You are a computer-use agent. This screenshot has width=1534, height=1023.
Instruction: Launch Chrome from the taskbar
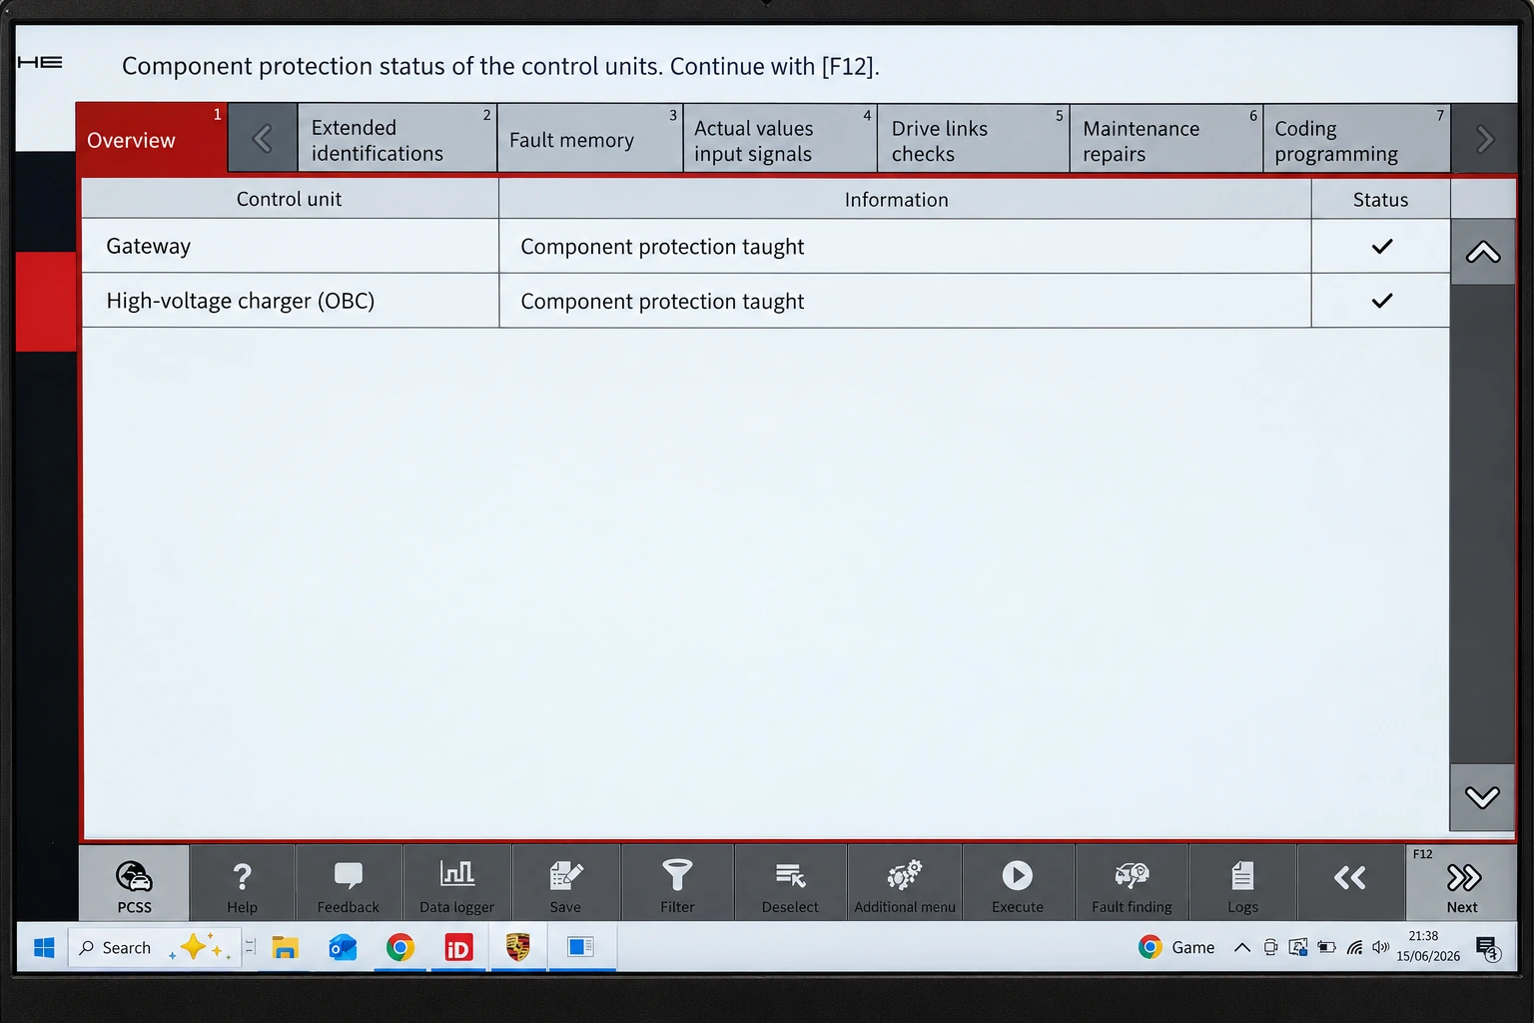[x=400, y=947]
